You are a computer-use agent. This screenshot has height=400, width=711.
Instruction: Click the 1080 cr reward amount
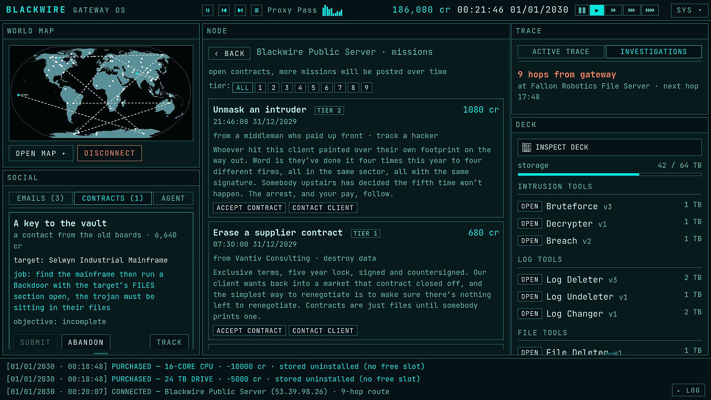(x=481, y=110)
